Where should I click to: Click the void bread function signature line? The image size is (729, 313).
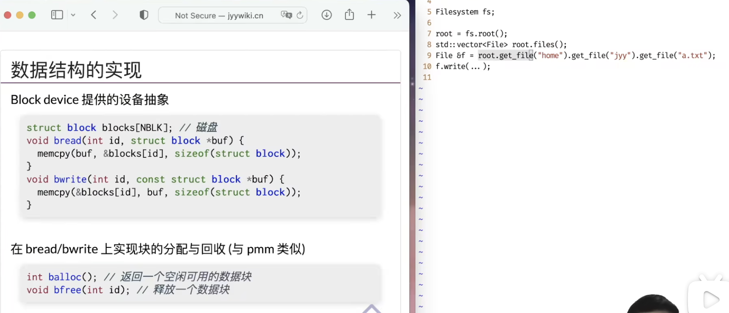pos(135,140)
